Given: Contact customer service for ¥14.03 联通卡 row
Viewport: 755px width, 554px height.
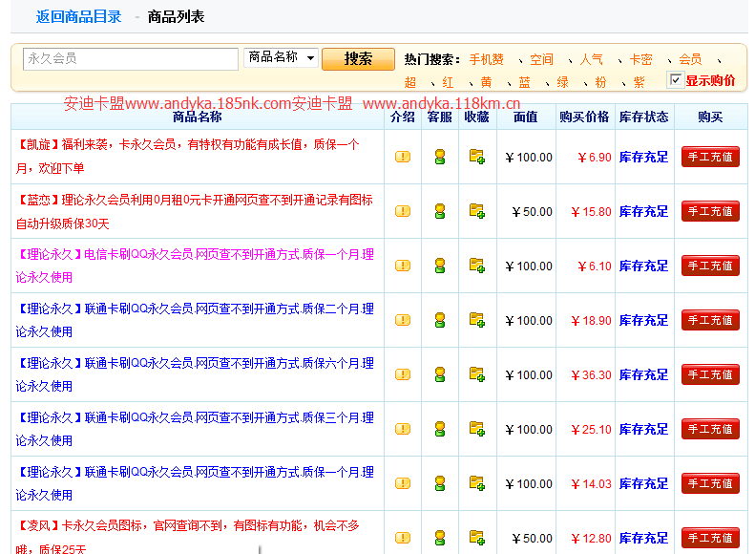Looking at the screenshot, I should (x=440, y=483).
